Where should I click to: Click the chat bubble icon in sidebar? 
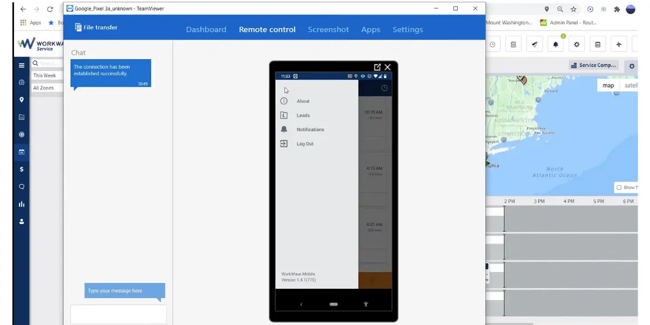22,186
